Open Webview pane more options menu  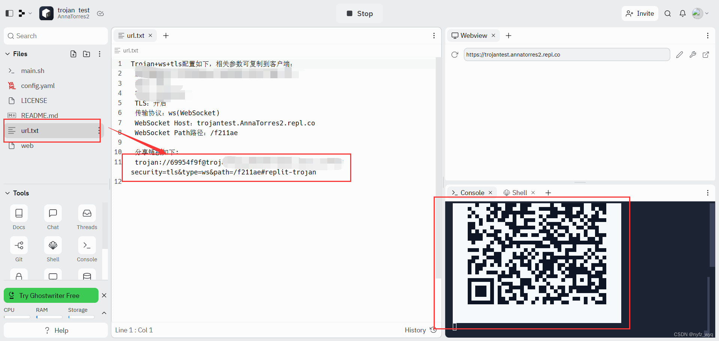[x=708, y=36]
